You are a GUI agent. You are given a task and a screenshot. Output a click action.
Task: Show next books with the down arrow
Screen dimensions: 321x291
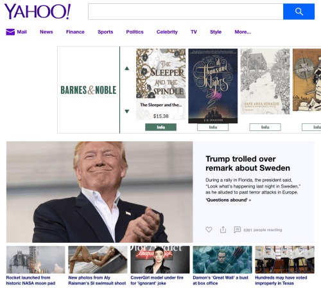pos(127,111)
